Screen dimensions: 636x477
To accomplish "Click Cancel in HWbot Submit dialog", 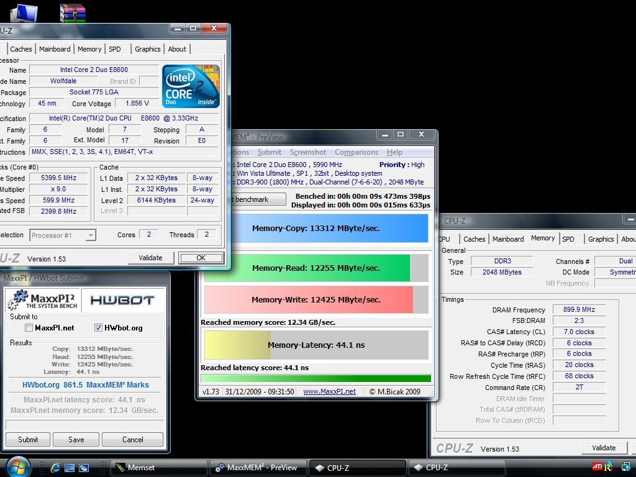I will pyautogui.click(x=133, y=440).
